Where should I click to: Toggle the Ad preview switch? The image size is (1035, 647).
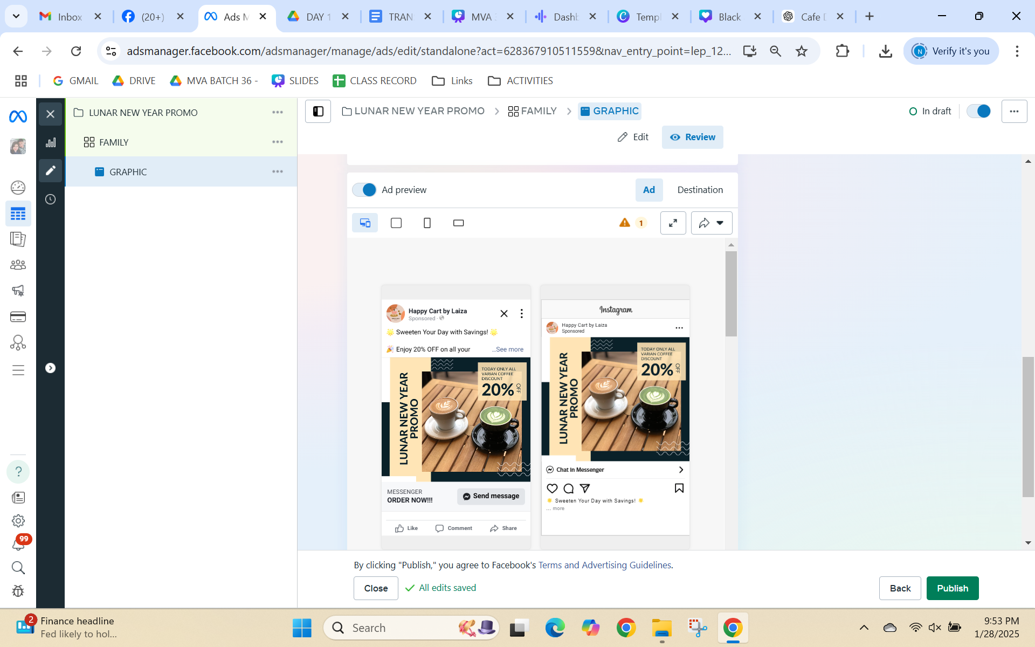coord(364,190)
